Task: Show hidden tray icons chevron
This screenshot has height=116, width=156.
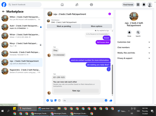Action: tap(129, 111)
